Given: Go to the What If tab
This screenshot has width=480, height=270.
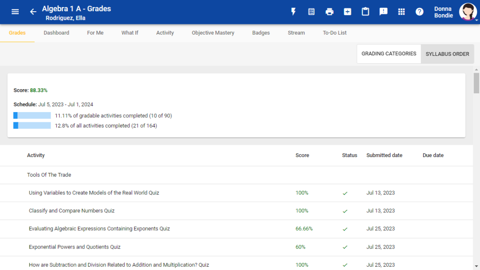Looking at the screenshot, I should [130, 33].
